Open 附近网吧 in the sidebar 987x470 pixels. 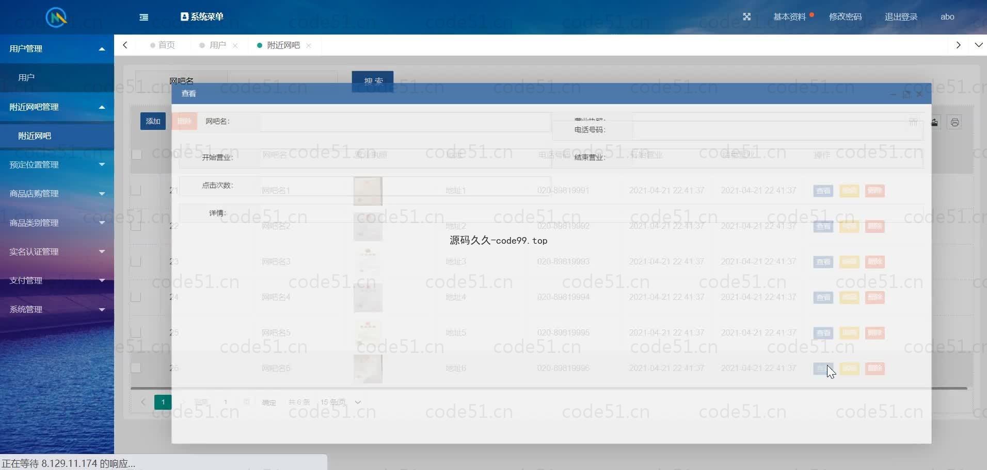click(x=57, y=136)
